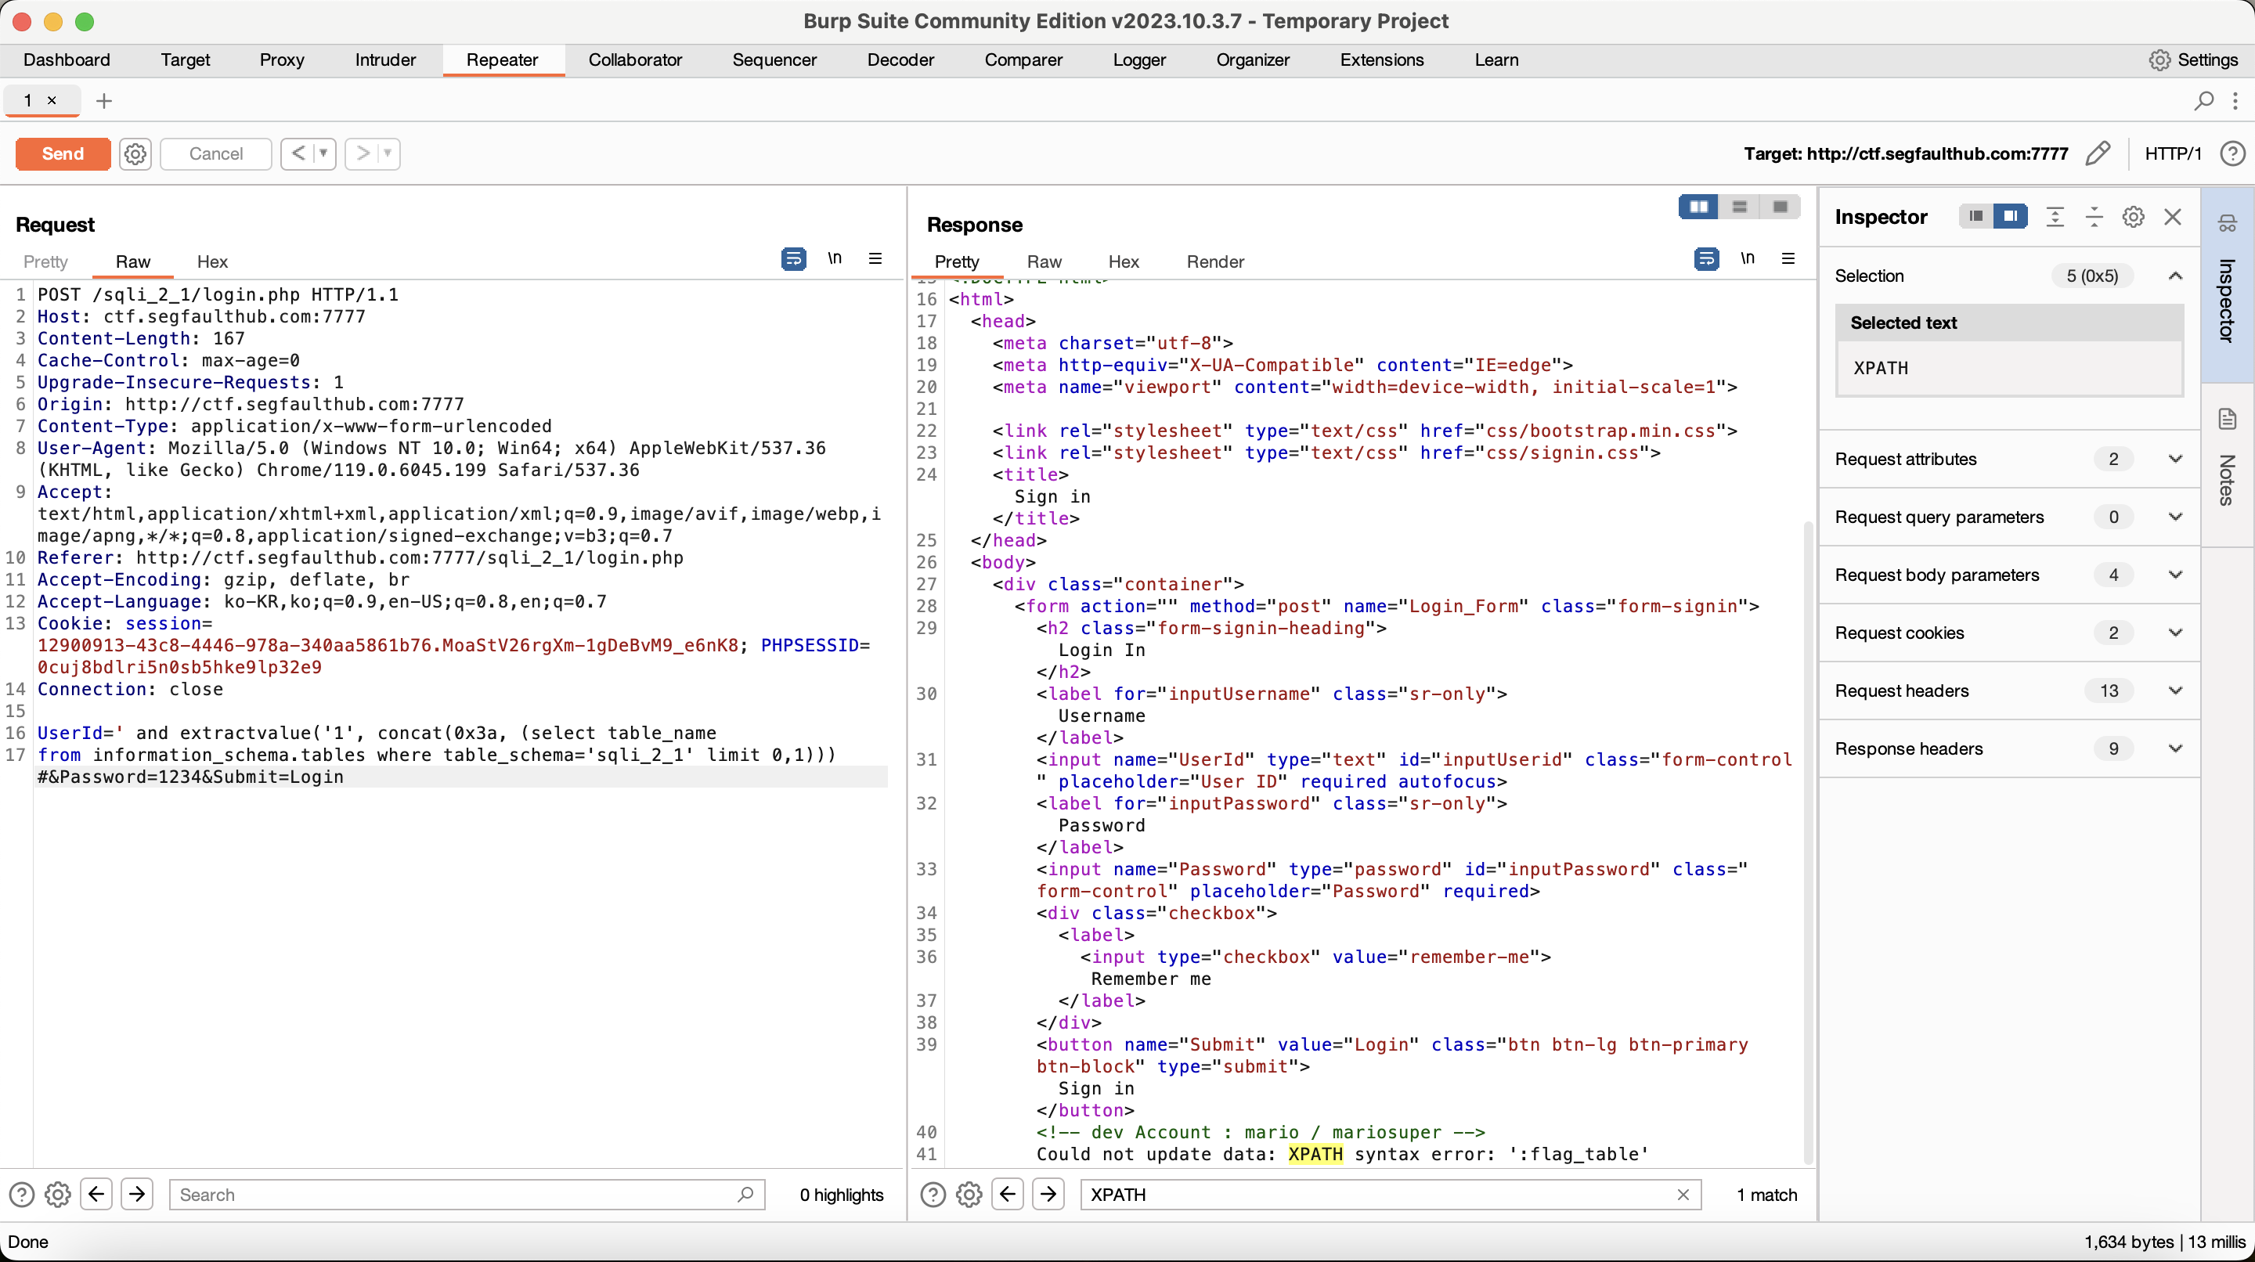2255x1262 pixels.
Task: Open response search settings gear
Action: click(969, 1195)
